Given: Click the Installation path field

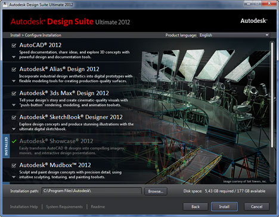Looking at the screenshot, I should (x=92, y=191).
